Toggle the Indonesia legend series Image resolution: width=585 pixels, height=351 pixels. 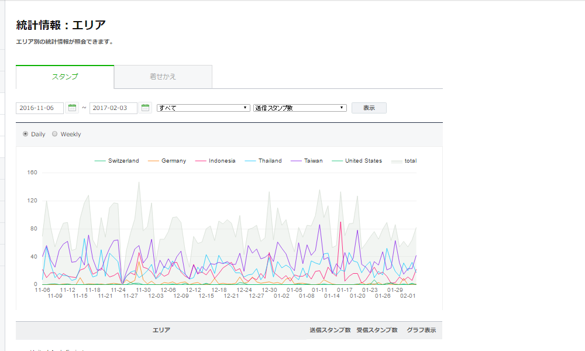(x=215, y=161)
